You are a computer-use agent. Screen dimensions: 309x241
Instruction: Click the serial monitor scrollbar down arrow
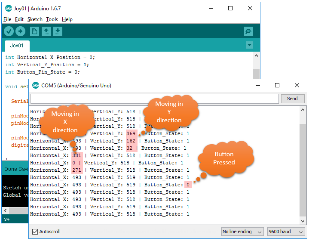(x=303, y=221)
